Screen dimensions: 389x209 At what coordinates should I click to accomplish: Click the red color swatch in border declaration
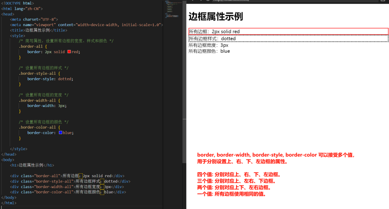click(69, 52)
